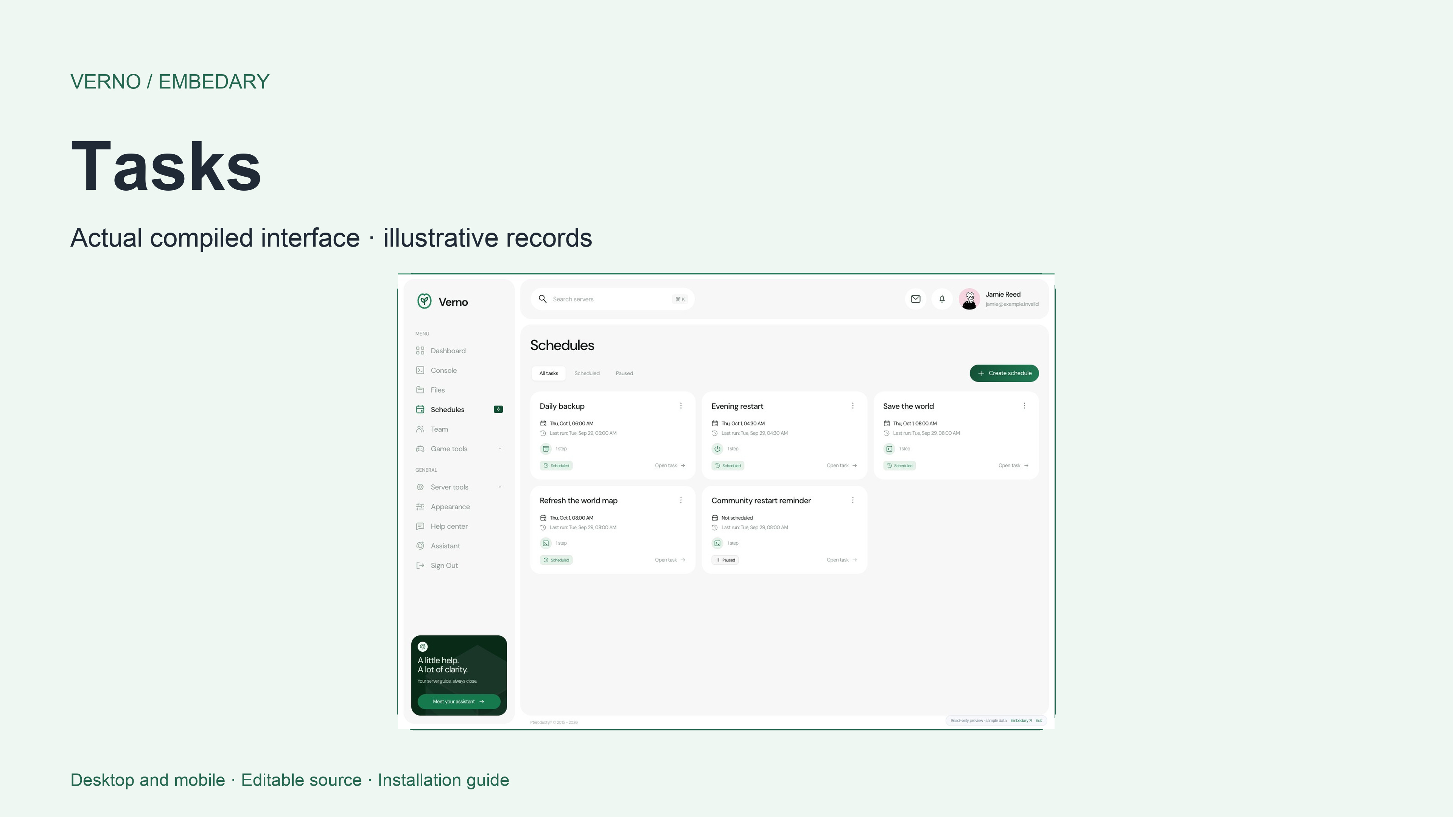The height and width of the screenshot is (817, 1453).
Task: Click the Appearance sliders icon
Action: [420, 507]
